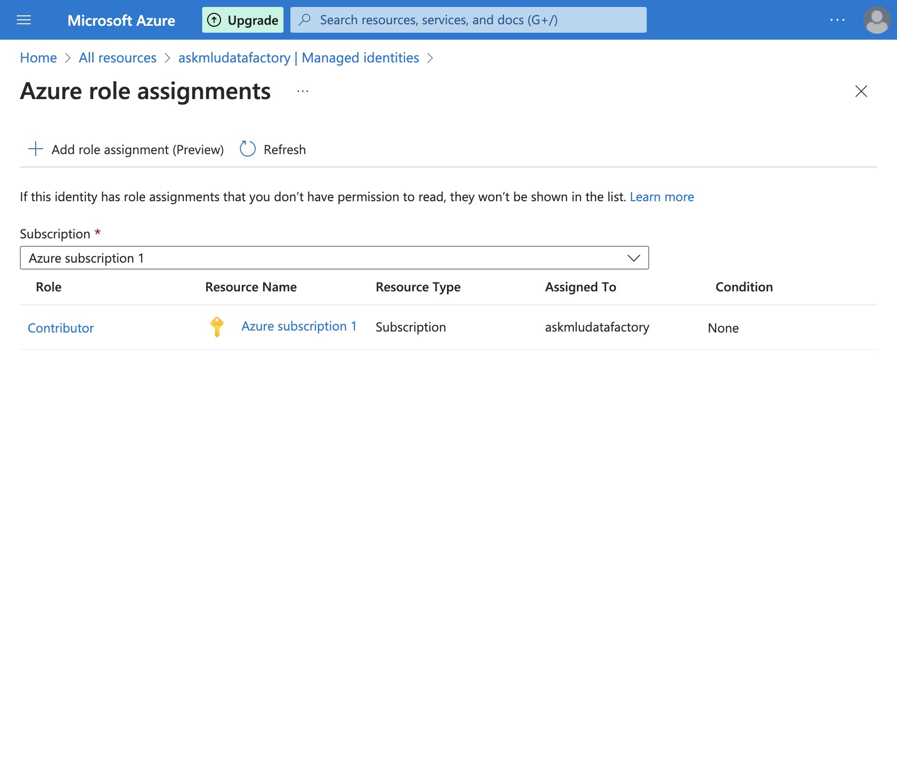Click the search magnifier icon

(304, 20)
